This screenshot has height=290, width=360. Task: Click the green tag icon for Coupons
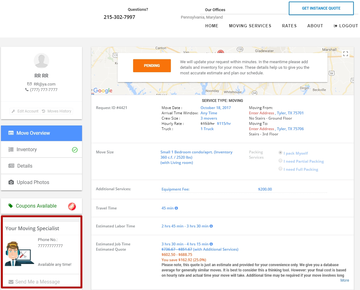click(x=10, y=206)
